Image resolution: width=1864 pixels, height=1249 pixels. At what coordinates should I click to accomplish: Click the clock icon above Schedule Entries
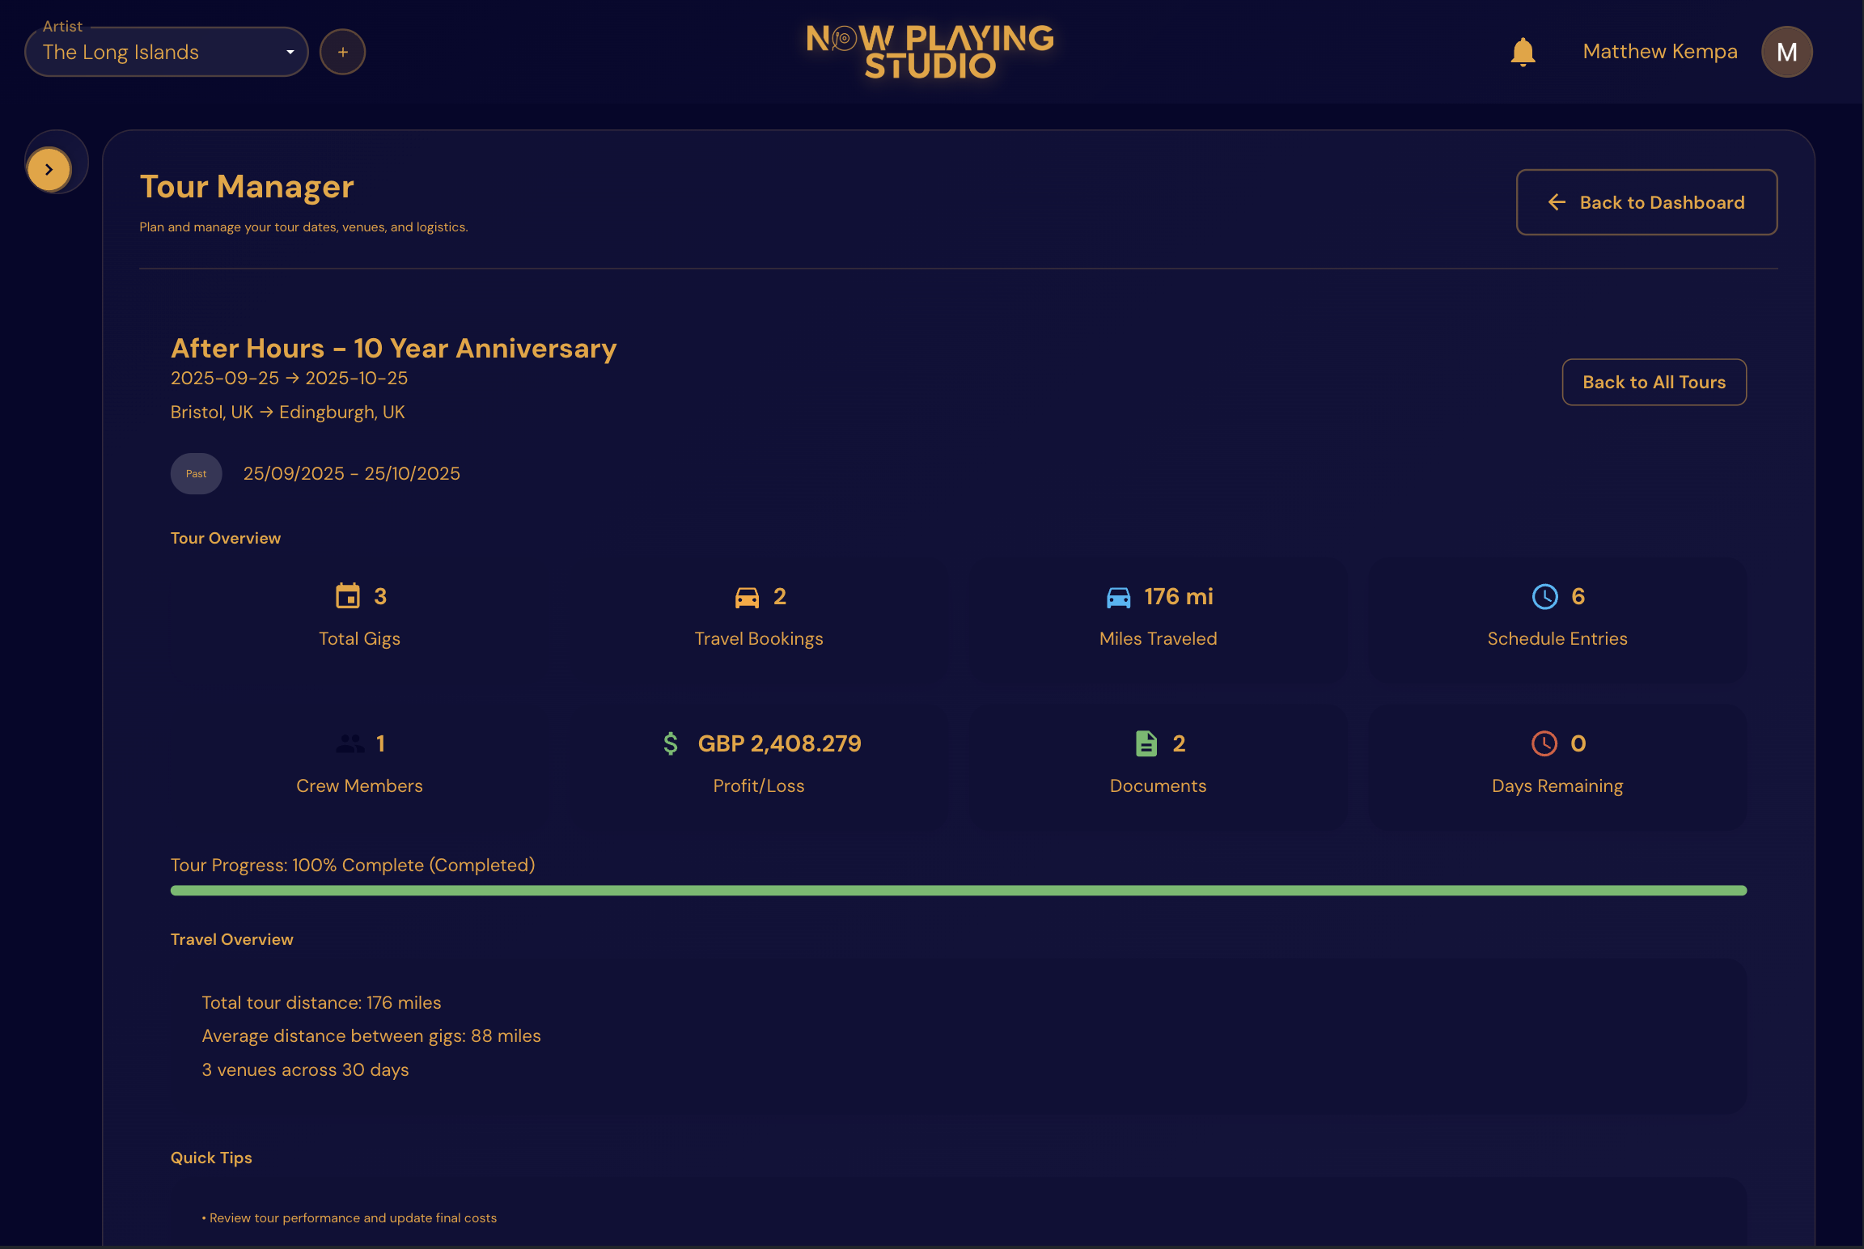1546,597
